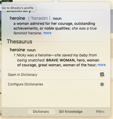The width and height of the screenshot is (113, 119).
Task: Click the 'Go to Ghosty's profile' tooltip
Action: click(18, 8)
